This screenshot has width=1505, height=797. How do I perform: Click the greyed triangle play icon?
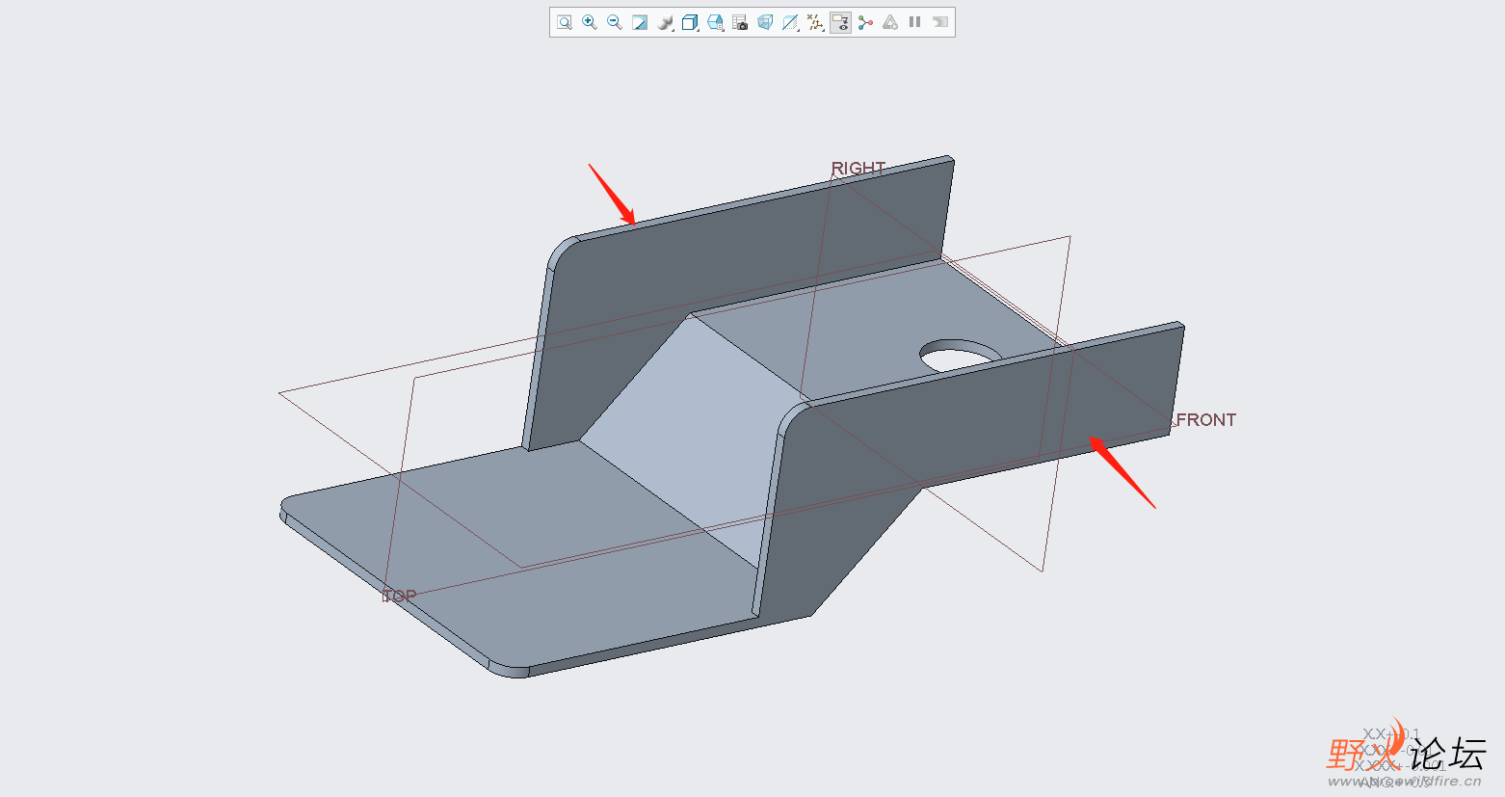tap(890, 22)
